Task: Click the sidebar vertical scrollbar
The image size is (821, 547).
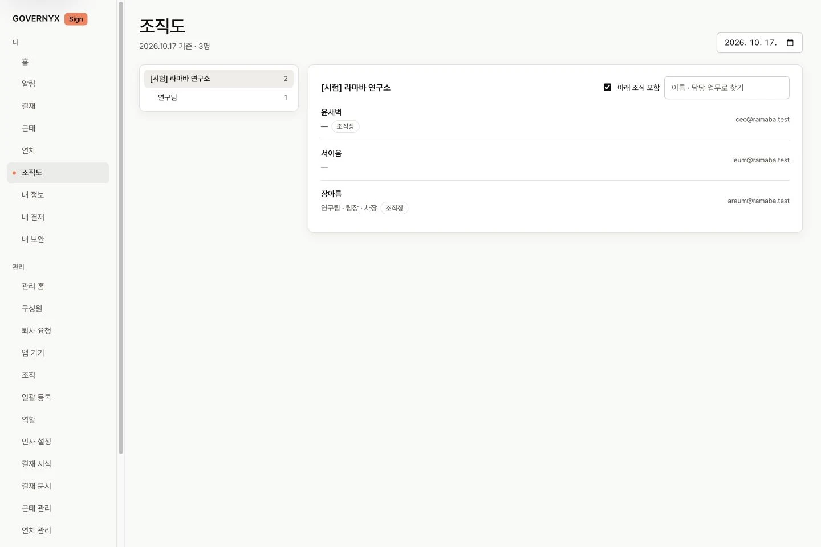Action: pyautogui.click(x=121, y=228)
